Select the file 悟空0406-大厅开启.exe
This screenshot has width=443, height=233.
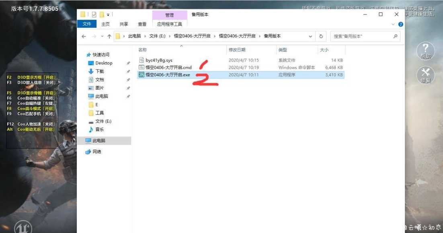[x=168, y=75]
